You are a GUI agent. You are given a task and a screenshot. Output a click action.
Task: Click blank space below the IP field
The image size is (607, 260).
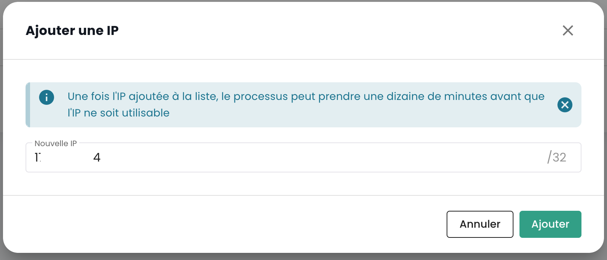300,184
